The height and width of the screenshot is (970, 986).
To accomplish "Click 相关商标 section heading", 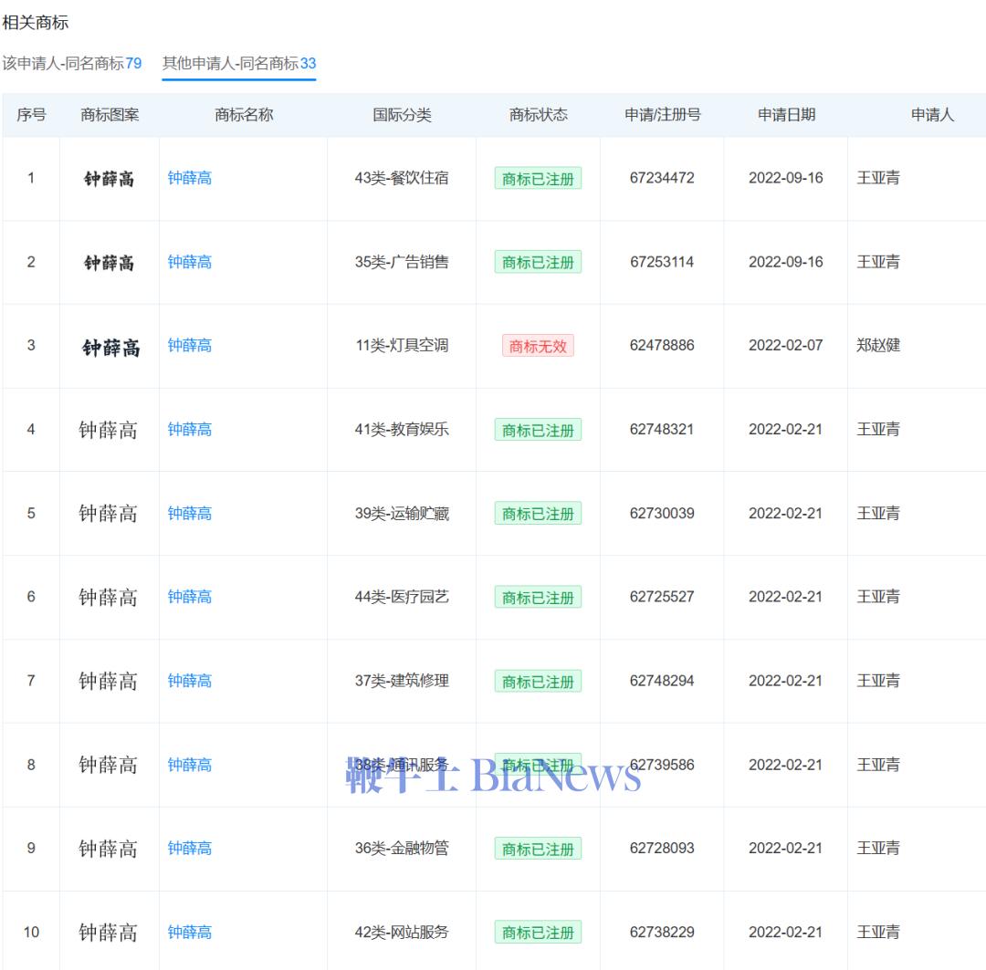I will (36, 23).
